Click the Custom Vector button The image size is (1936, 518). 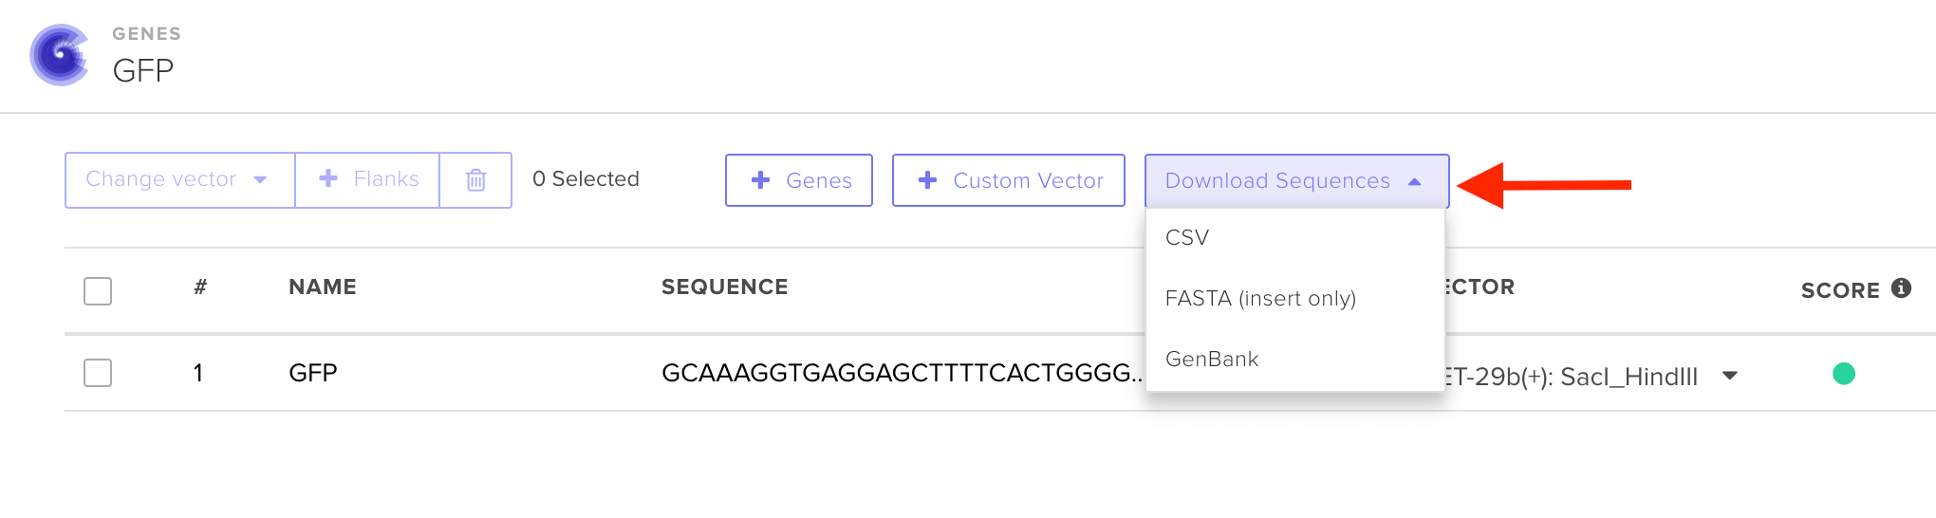coord(1008,180)
